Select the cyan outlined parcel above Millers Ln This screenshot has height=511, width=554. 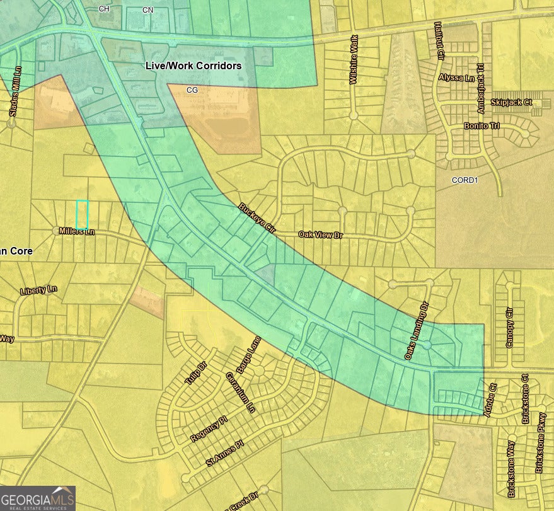[x=82, y=214]
